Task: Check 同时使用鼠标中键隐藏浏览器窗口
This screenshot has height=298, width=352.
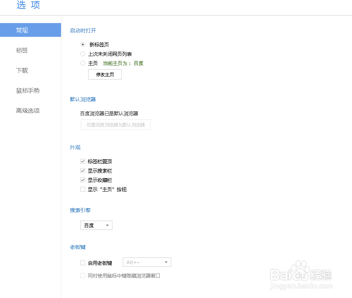Action: 83,275
